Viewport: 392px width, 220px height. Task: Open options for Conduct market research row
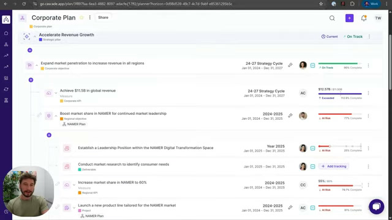click(x=368, y=166)
